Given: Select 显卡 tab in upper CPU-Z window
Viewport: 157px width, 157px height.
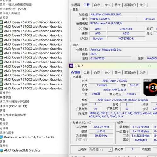Looking at the screenshot, I should click(117, 5).
